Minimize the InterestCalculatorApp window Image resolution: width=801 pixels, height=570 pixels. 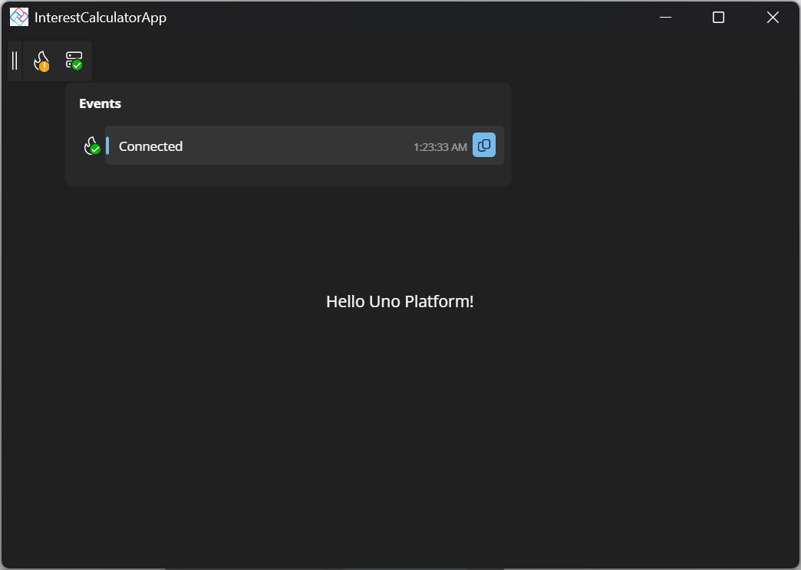(x=665, y=18)
